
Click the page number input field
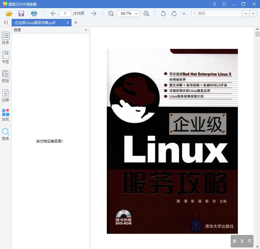point(65,13)
